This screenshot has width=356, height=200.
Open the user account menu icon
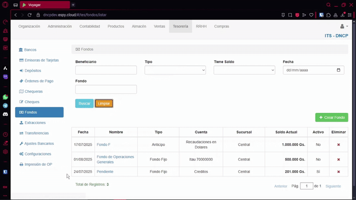[343, 27]
